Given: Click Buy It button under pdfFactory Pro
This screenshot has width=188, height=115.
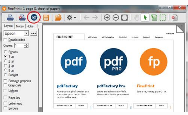Looking at the screenshot, I should point(121,106).
